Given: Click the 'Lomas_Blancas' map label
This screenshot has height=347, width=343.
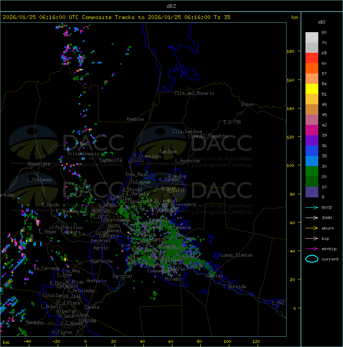Looking at the screenshot, I should [x=237, y=255].
